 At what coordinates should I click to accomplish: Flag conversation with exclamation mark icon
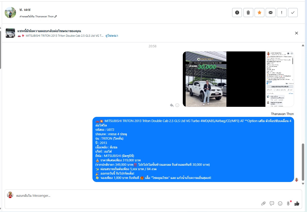click(x=281, y=13)
